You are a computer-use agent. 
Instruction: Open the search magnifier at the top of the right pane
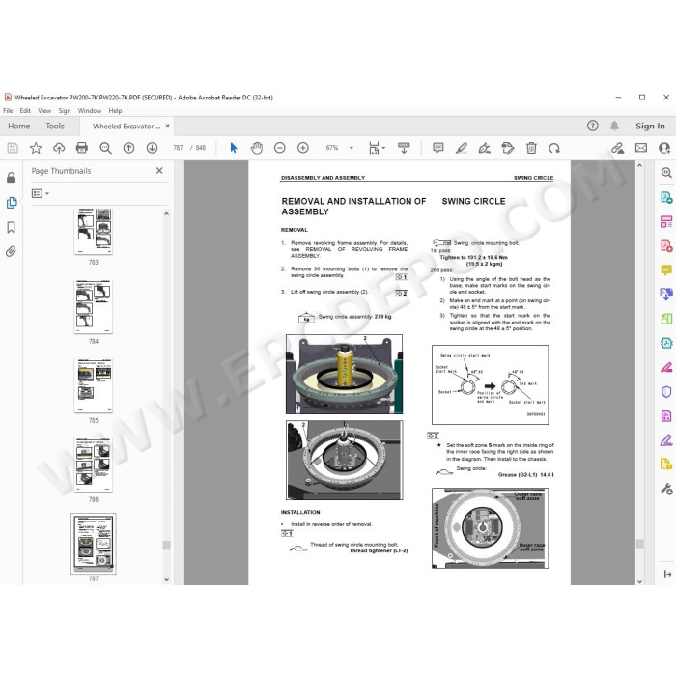[666, 173]
